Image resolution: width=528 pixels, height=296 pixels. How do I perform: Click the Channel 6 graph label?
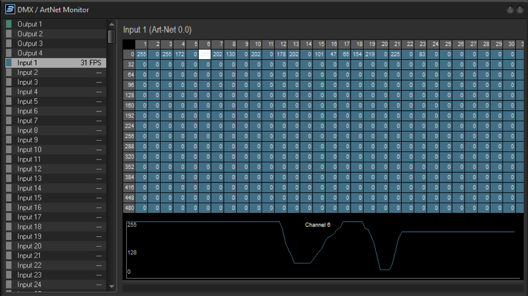point(317,225)
